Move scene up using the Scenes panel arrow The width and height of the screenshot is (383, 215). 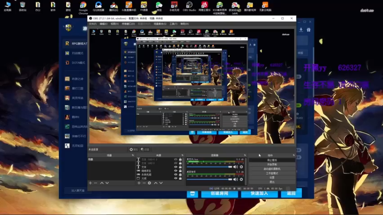coord(102,183)
